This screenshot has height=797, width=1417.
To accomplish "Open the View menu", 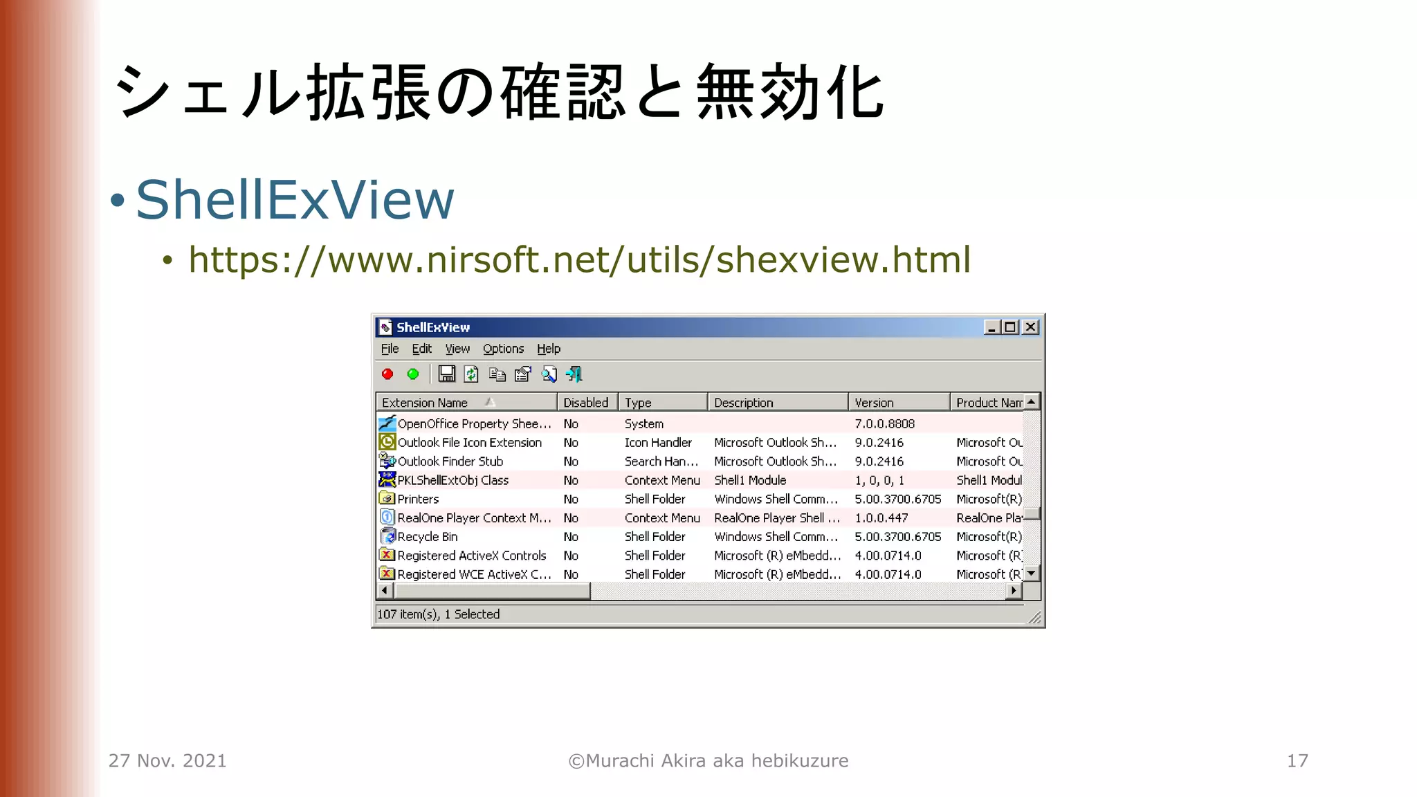I will (457, 349).
